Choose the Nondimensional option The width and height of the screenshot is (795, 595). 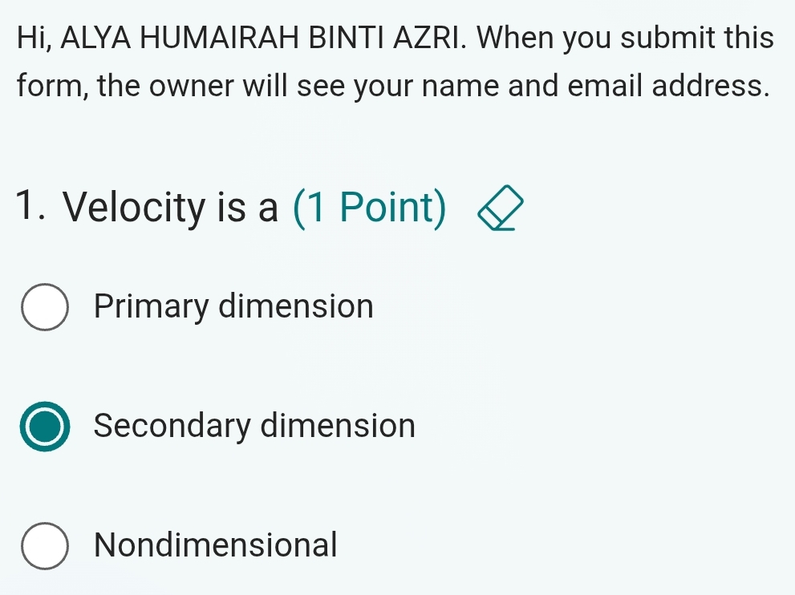(x=45, y=545)
